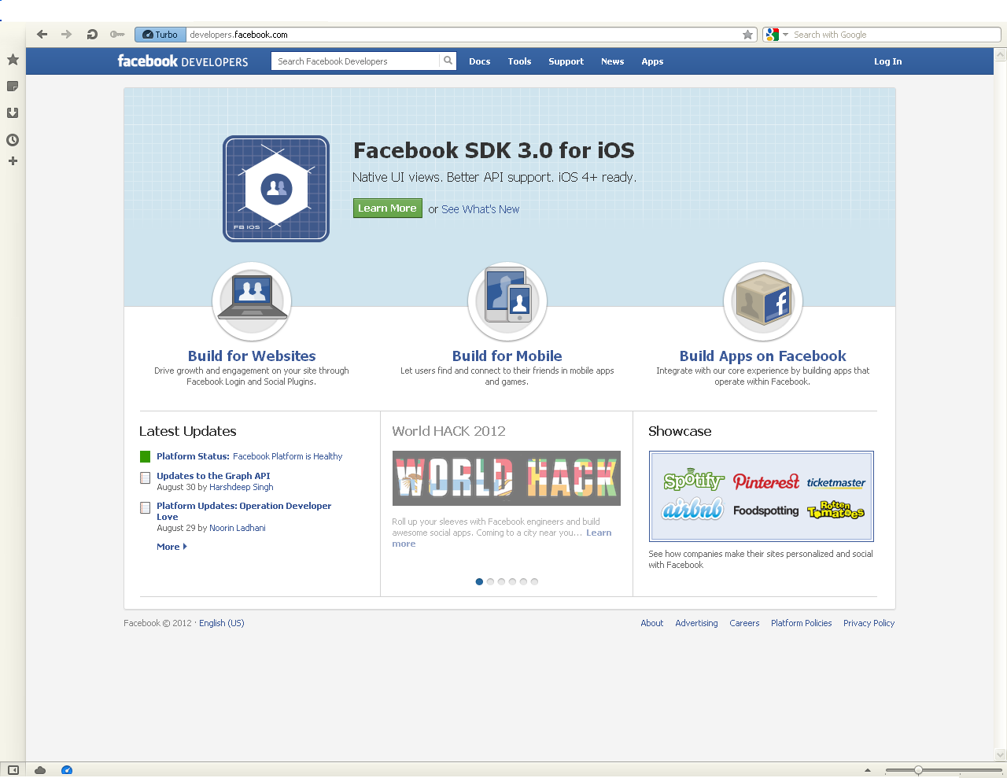Click document icon beside Updates to Graph API
This screenshot has height=778, width=1007.
(x=145, y=477)
